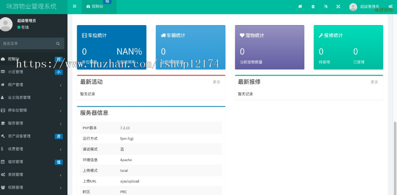
Task: Click the film icon on 车位统计 card
Action: pos(85,36)
